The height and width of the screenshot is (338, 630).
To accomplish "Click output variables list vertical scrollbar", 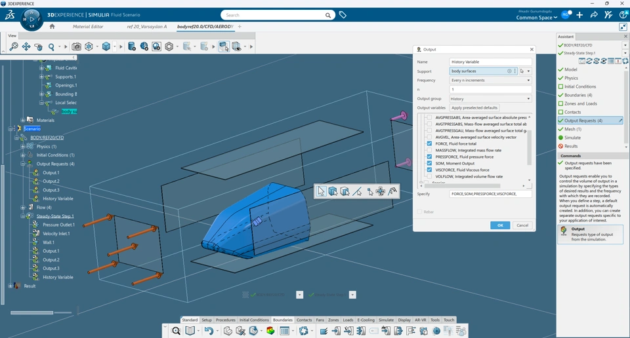I will coord(529,147).
